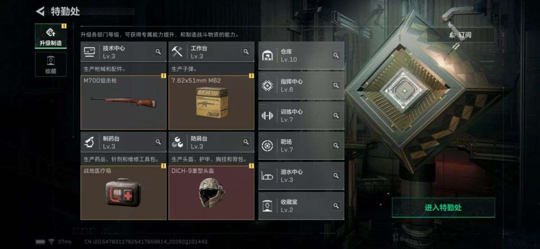Viewport: 540px width, 249px height.
Task: Open the 靶场 target range icon
Action: coord(267,146)
